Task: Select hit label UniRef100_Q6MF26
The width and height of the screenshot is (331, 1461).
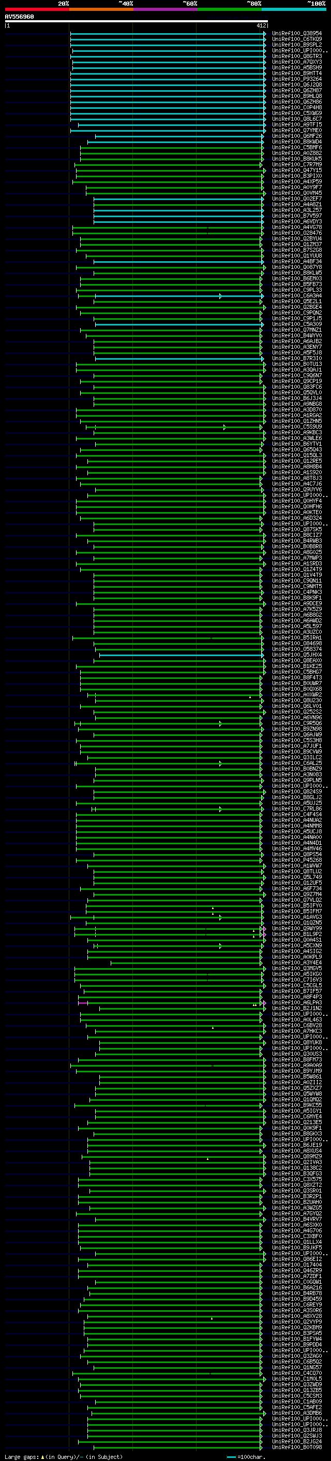Action: point(297,136)
